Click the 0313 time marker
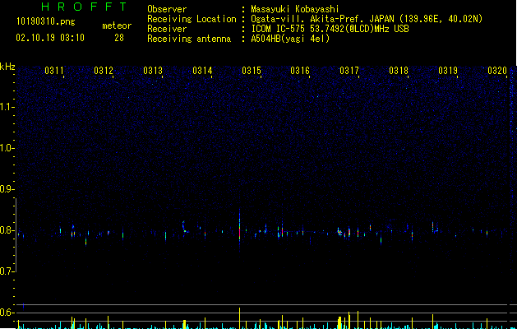 coord(153,71)
